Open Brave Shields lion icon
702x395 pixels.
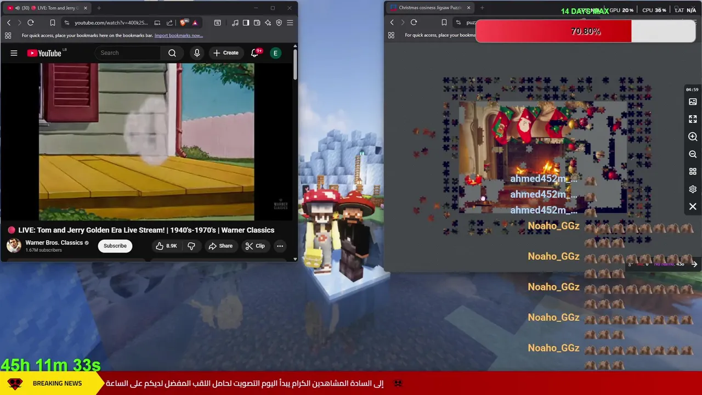(x=184, y=22)
